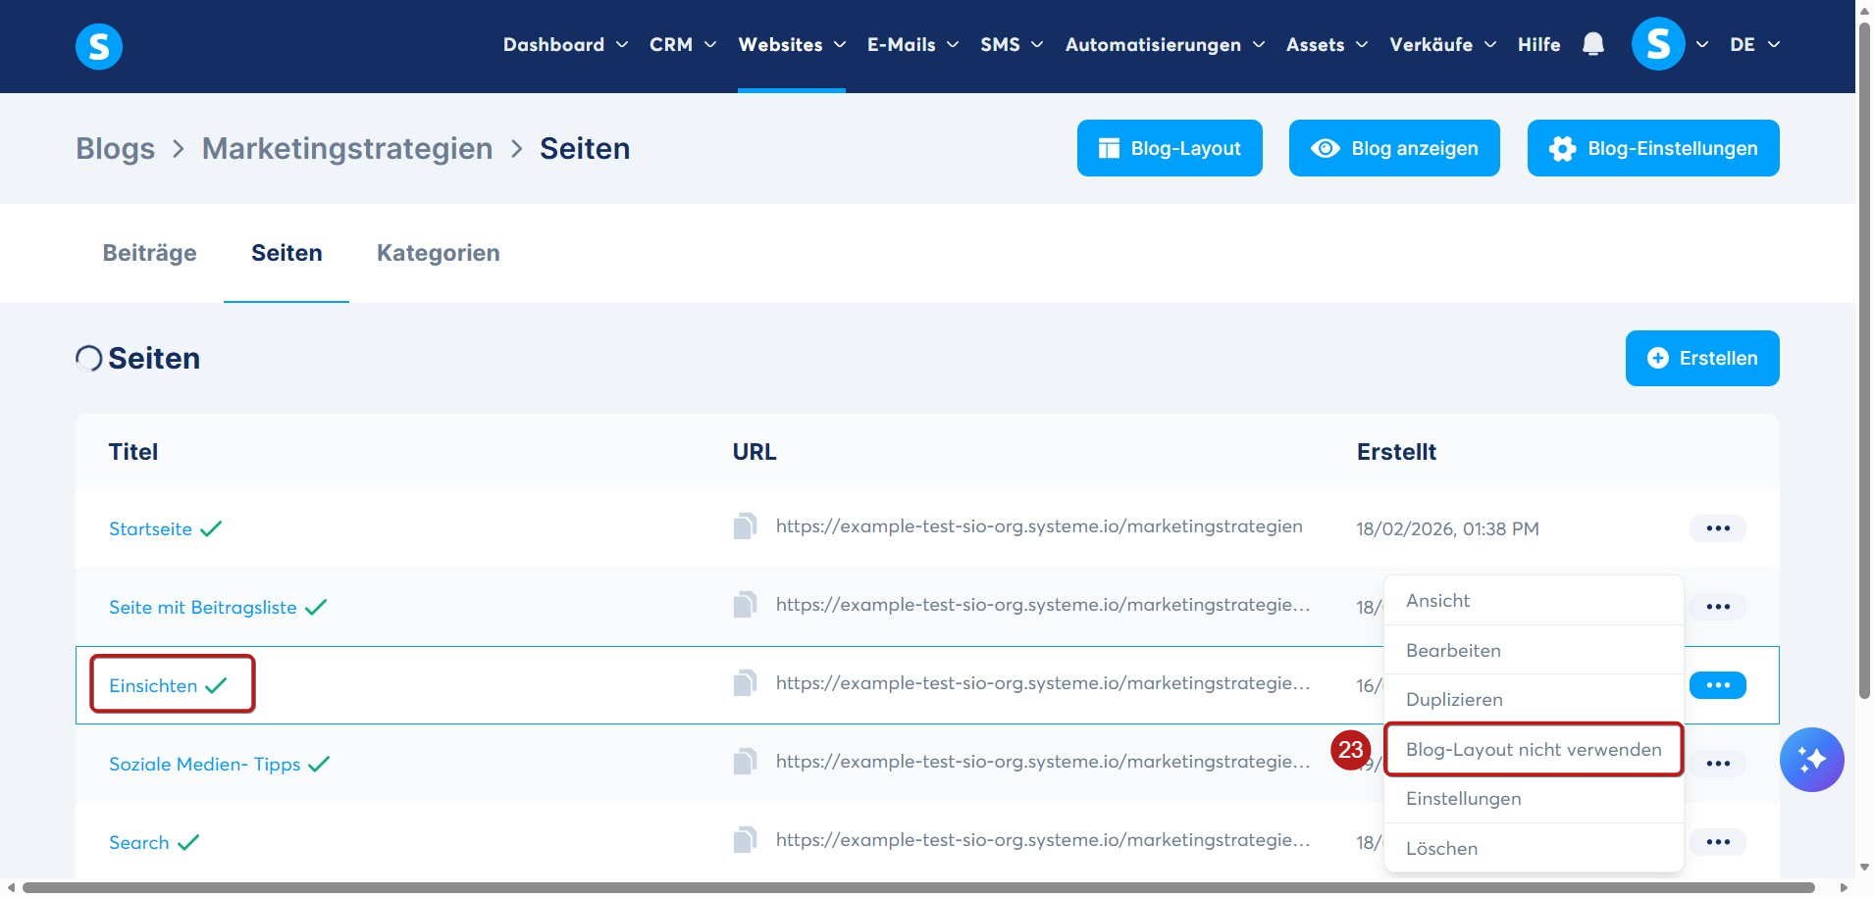Open the E-Mails dropdown menu

point(912,45)
